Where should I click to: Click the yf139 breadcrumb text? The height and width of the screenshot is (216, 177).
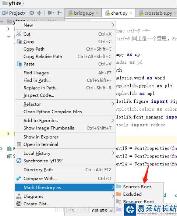point(15,3)
